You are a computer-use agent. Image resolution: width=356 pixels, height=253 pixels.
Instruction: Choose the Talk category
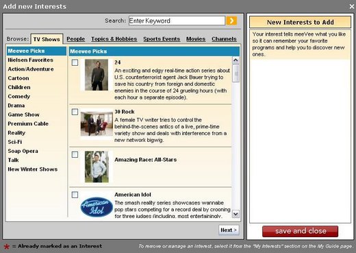point(13,160)
